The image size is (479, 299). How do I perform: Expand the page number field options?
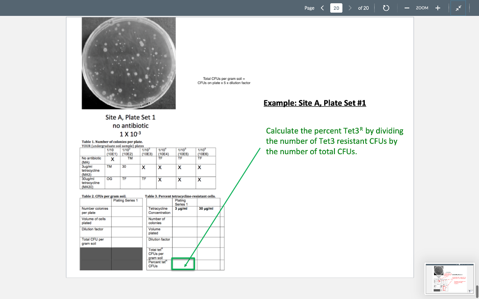coord(336,8)
